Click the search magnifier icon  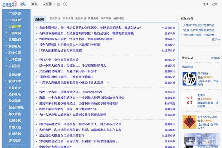point(65,4)
